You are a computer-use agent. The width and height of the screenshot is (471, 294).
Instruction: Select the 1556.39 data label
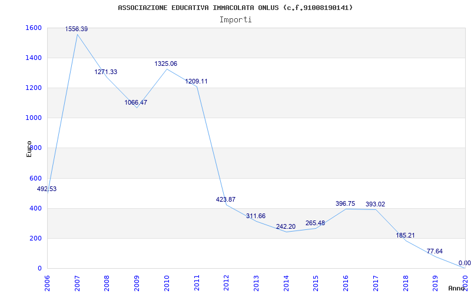coord(77,29)
